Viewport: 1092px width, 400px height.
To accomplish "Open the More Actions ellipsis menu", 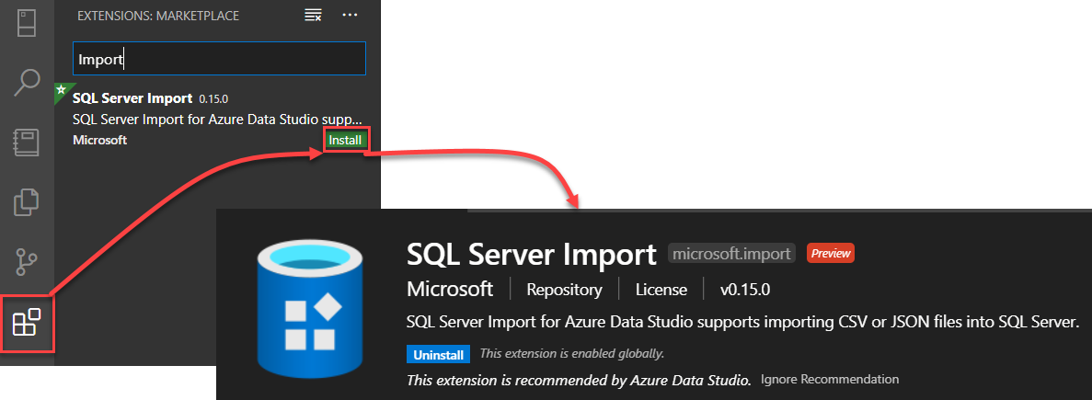I will [350, 16].
